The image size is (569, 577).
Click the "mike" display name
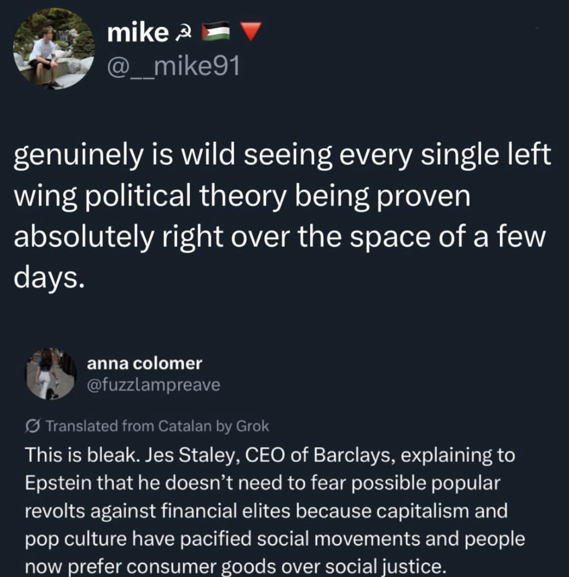coord(136,32)
